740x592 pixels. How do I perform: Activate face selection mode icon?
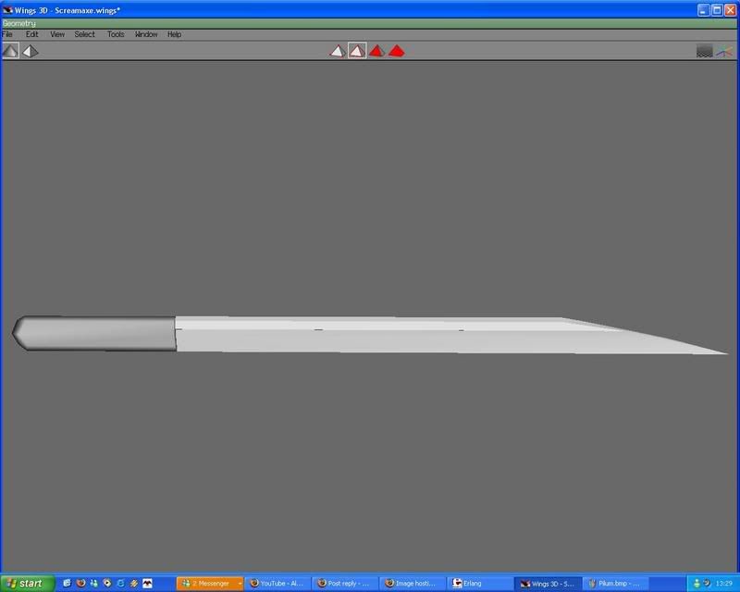(376, 51)
